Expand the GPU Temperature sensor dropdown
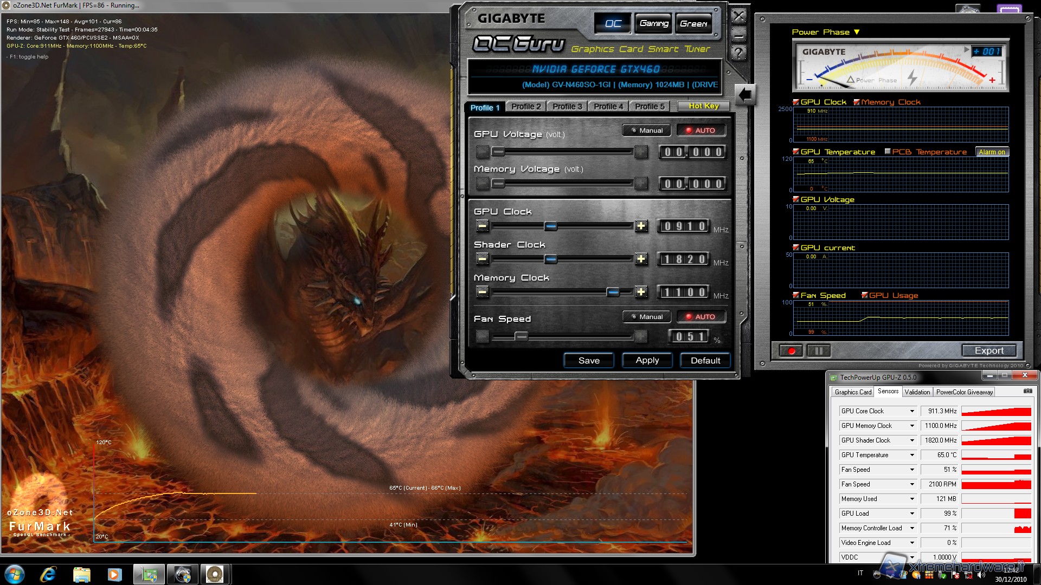This screenshot has width=1041, height=585. point(912,455)
